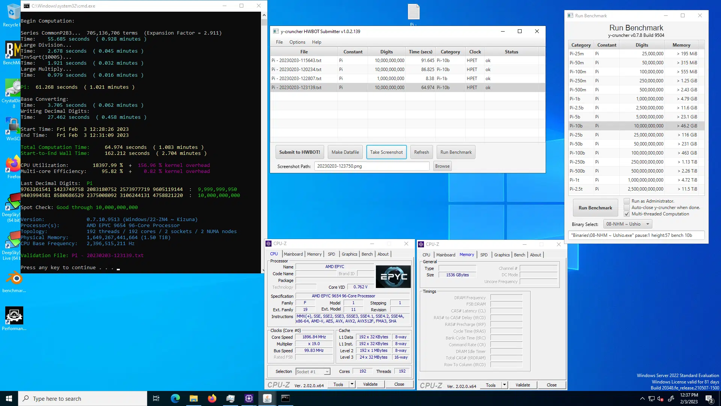Open the Options menu in HWBOT Submitter
Viewport: 721px width, 406px height.
click(297, 42)
